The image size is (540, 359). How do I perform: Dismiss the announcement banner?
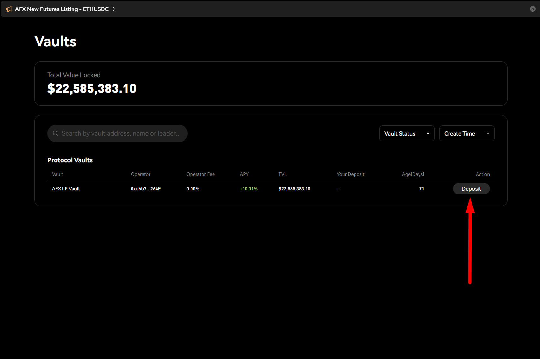click(532, 9)
